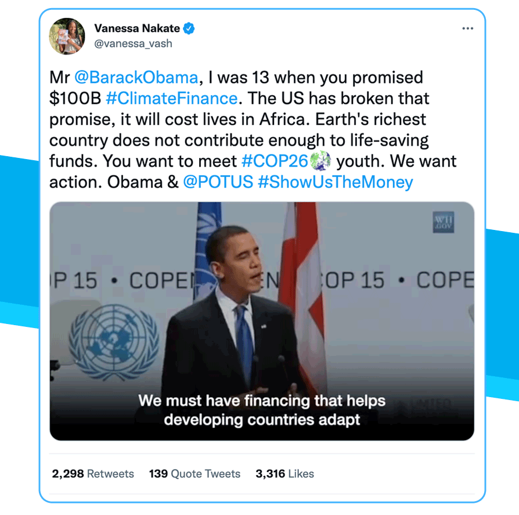The width and height of the screenshot is (519, 515).
Task: Click Vanessa Nakate's profile avatar
Action: pyautogui.click(x=67, y=35)
